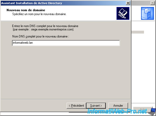The image size is (156, 116).
Task: Click the Active Directory book wizard icon
Action: pos(123,13)
